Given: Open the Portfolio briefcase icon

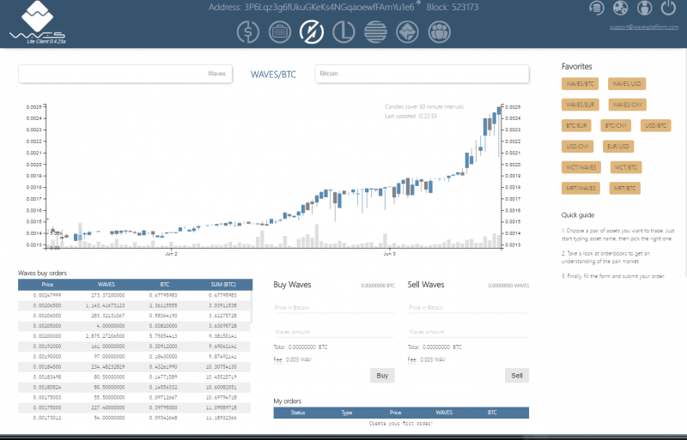Looking at the screenshot, I should 280,32.
